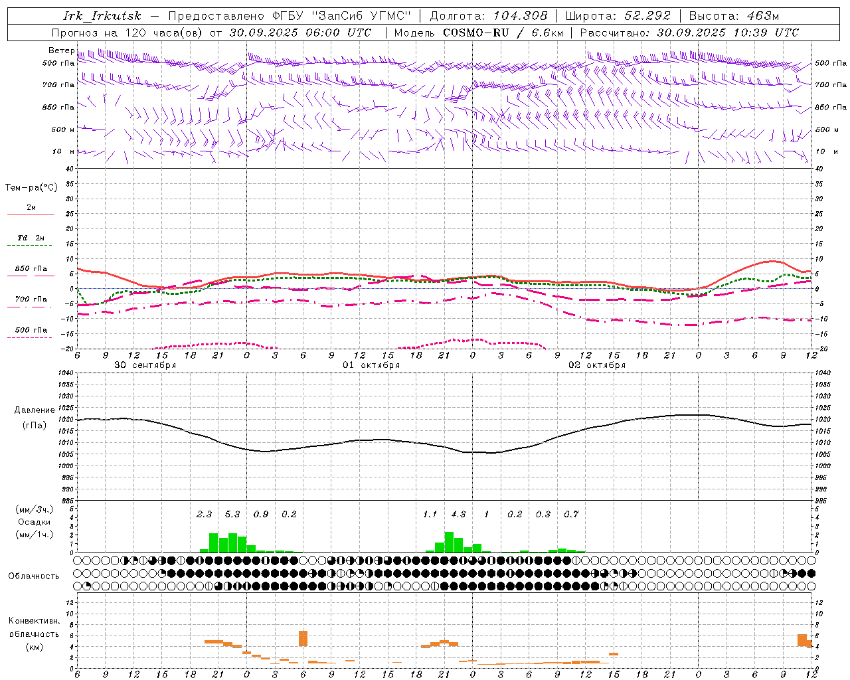This screenshot has width=850, height=680.
Task: Click the 3-hour precipitation value 4.3
Action: coord(458,514)
